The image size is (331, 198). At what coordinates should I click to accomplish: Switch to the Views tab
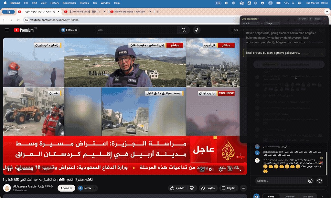pyautogui.click(x=271, y=196)
